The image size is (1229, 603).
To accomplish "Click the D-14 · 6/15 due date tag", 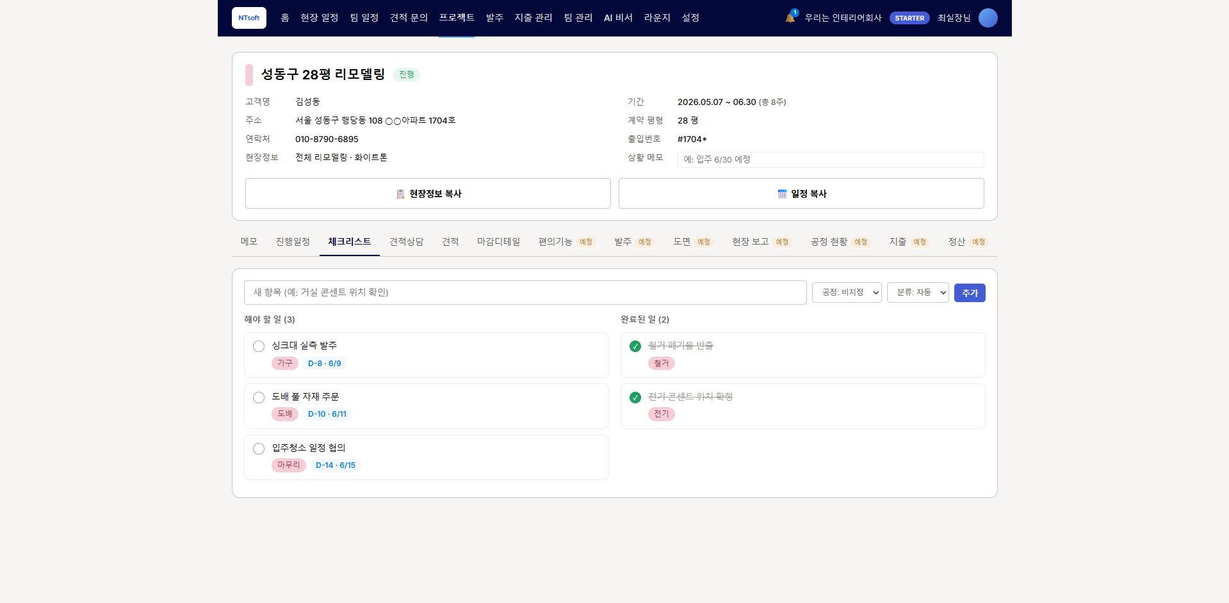I will [x=336, y=465].
